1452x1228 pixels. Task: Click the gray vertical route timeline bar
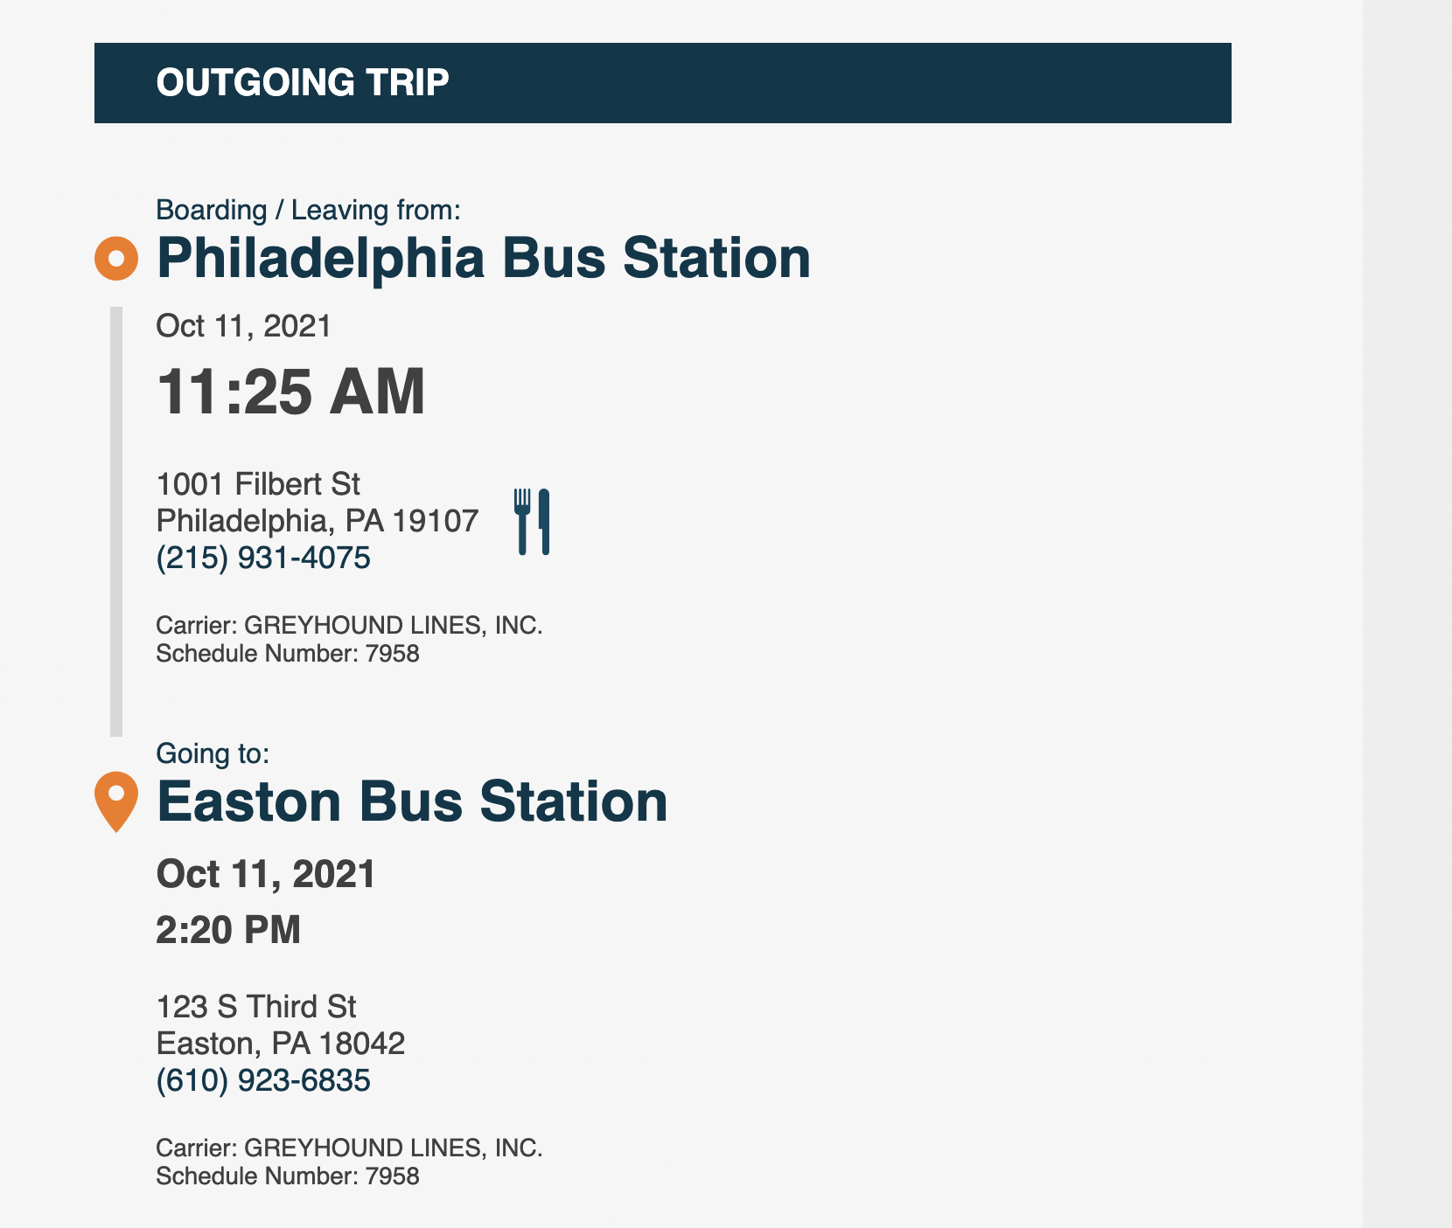116,522
